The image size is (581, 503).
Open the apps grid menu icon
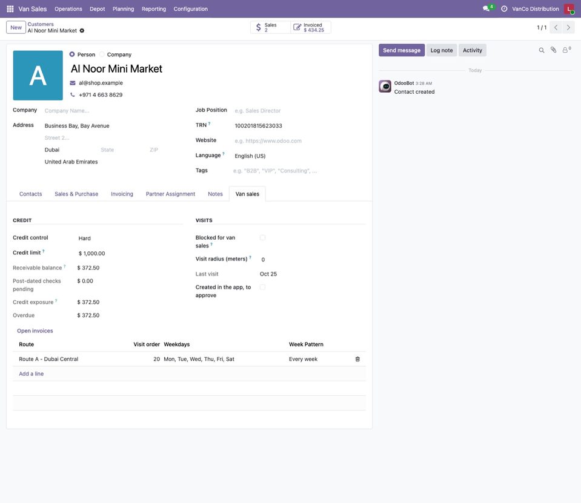tap(10, 8)
